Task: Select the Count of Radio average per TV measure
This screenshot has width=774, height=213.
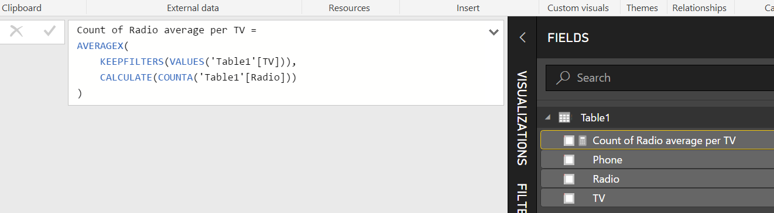Action: (x=664, y=141)
